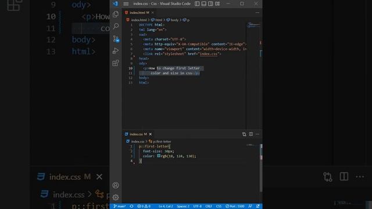Close the index.css tab
This screenshot has height=209, width=372.
151,134
